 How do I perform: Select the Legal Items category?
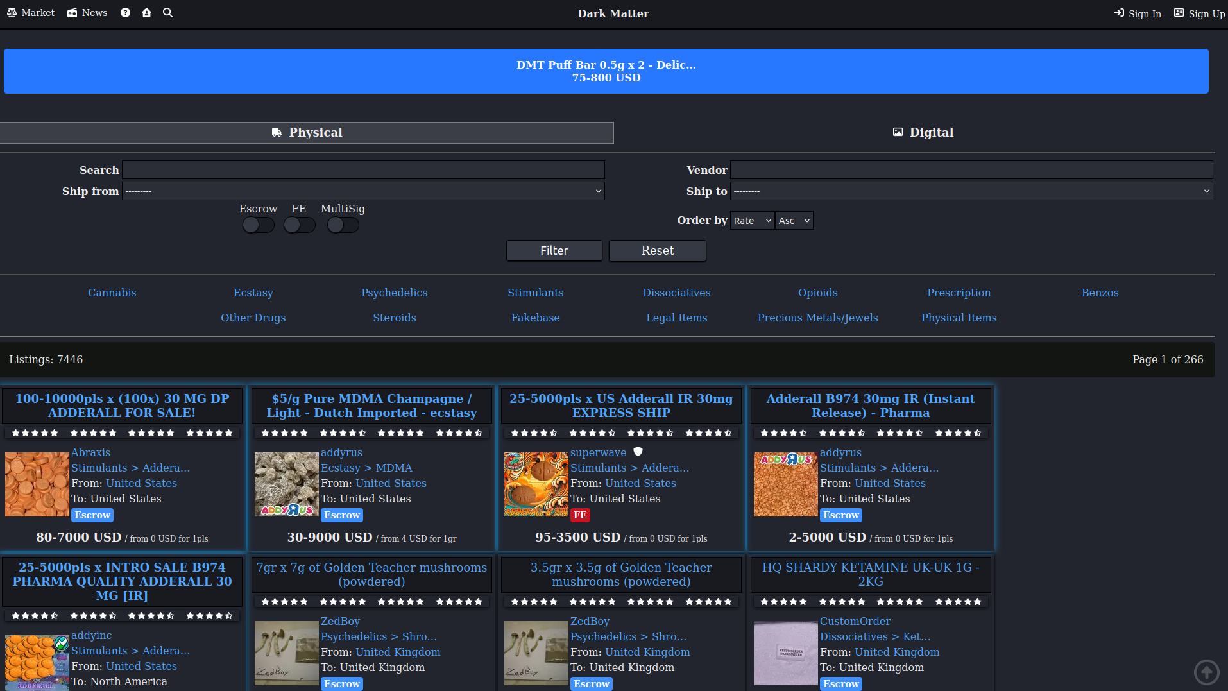pyautogui.click(x=677, y=318)
